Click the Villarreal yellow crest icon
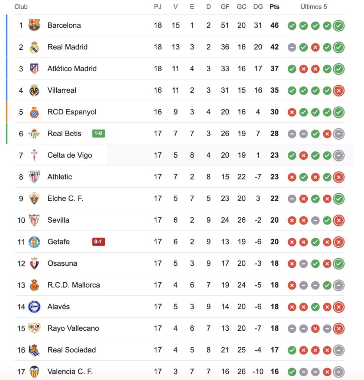This screenshot has width=364, height=380. click(34, 90)
